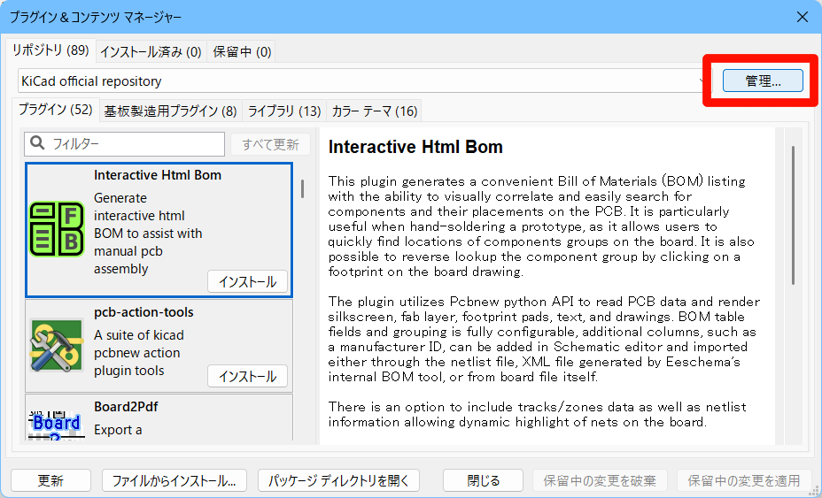Click the 保留中の変更を破棄 button
The height and width of the screenshot is (498, 822).
pos(600,480)
